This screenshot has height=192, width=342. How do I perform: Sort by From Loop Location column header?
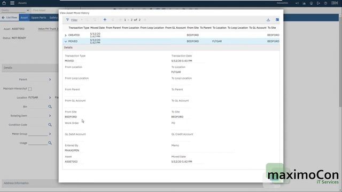(x=152, y=28)
